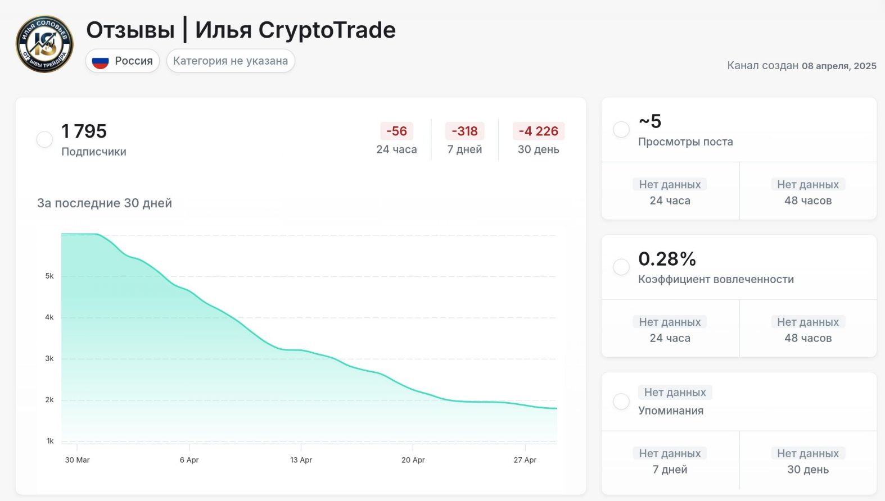
Task: Click the 'Категория не указана' tag
Action: point(231,61)
